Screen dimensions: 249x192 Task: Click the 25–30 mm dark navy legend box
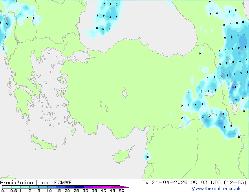79,187
